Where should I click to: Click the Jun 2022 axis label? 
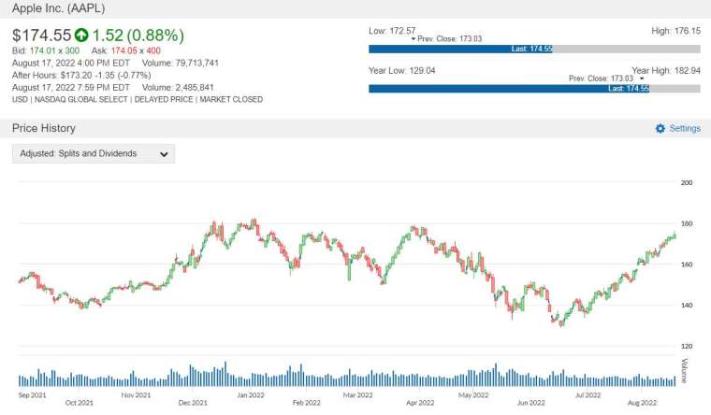531,402
